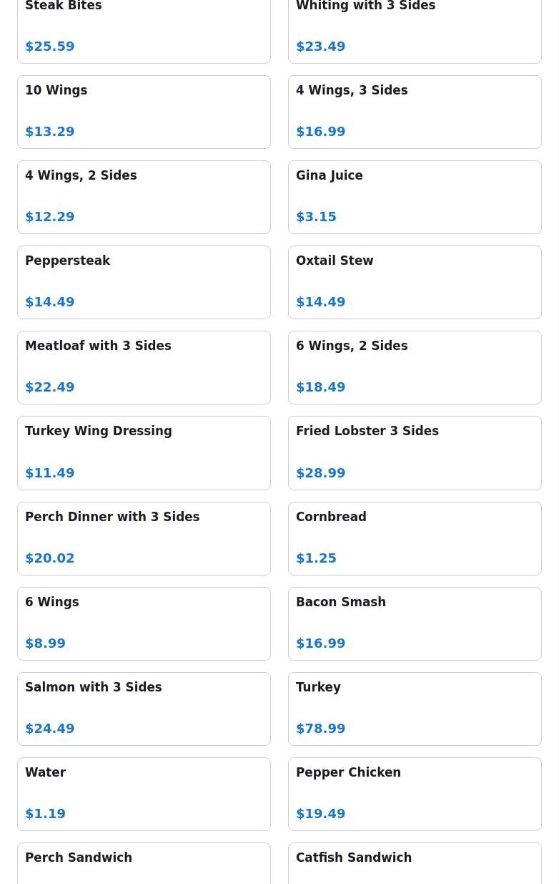559x884 pixels.
Task: Select the Water menu item
Action: pyautogui.click(x=144, y=794)
